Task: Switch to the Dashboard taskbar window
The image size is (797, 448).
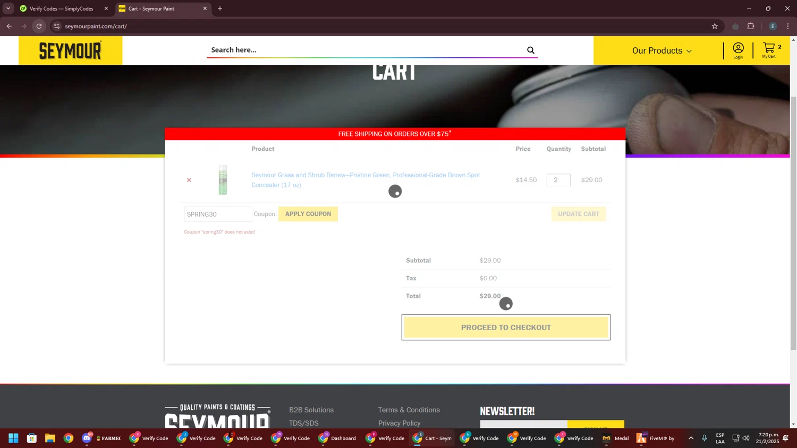Action: pyautogui.click(x=338, y=438)
